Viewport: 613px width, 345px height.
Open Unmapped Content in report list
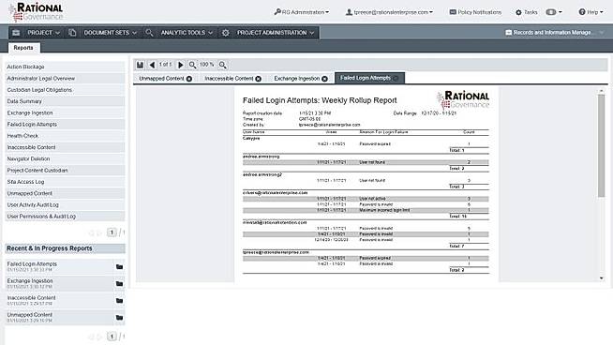[65, 193]
